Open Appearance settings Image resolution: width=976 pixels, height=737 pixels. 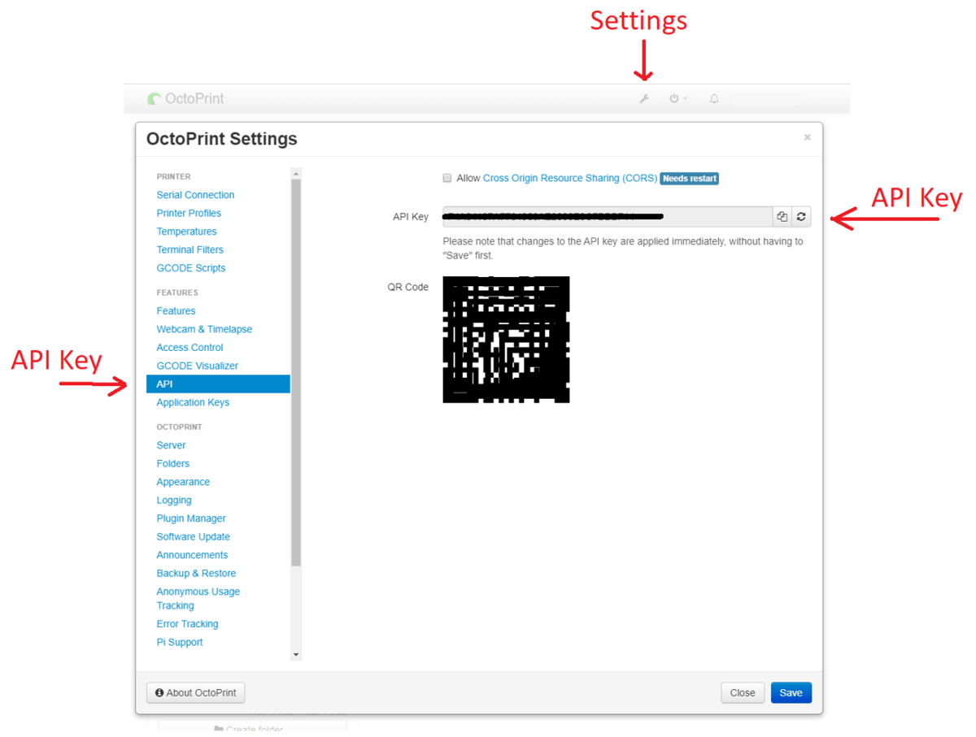[183, 482]
